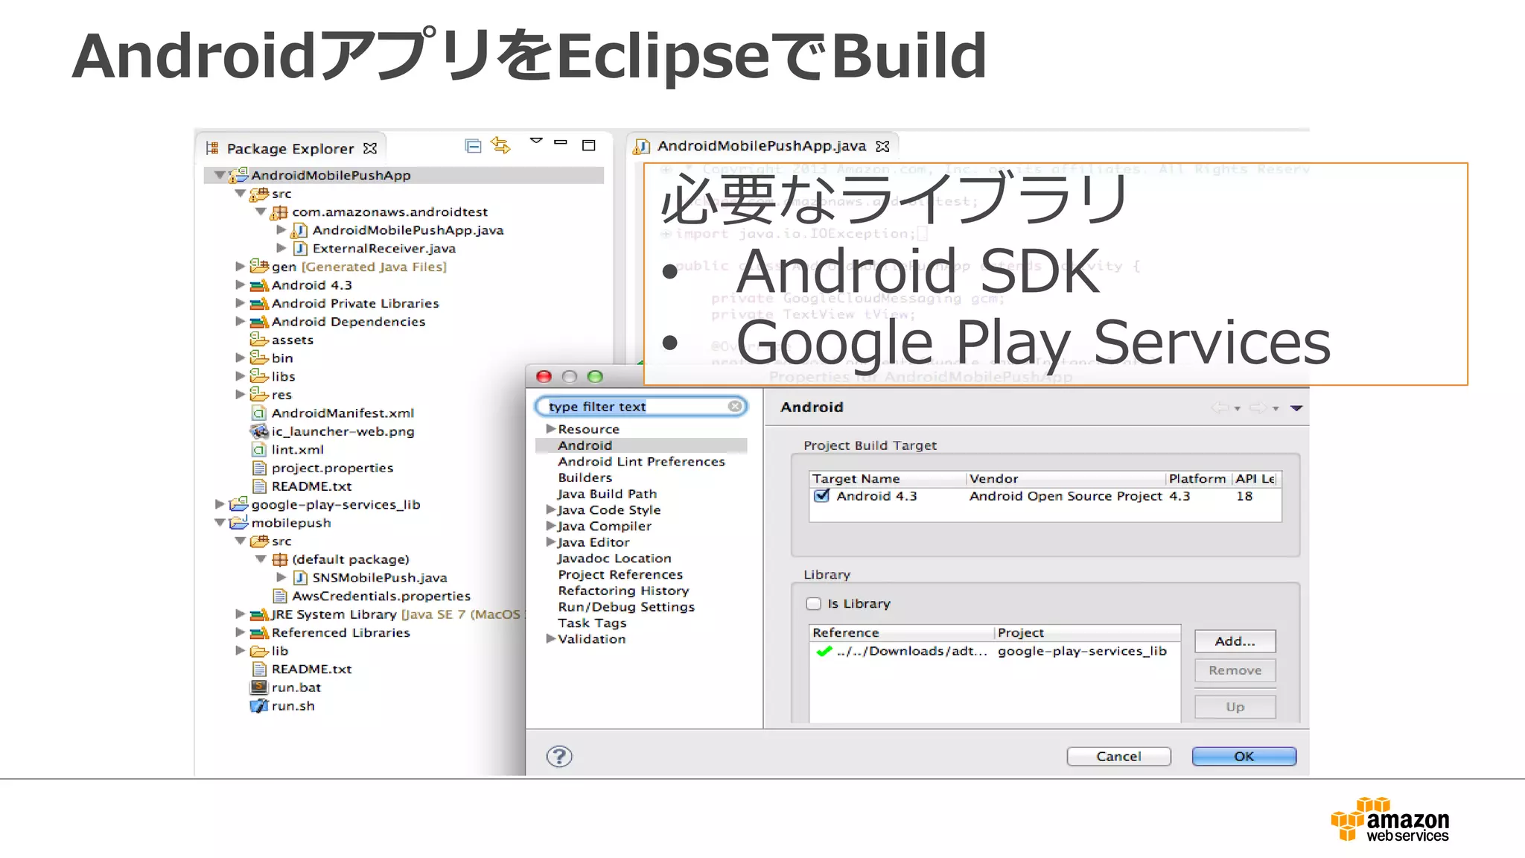The width and height of the screenshot is (1525, 858).
Task: Clear the filter text field
Action: [x=735, y=406]
